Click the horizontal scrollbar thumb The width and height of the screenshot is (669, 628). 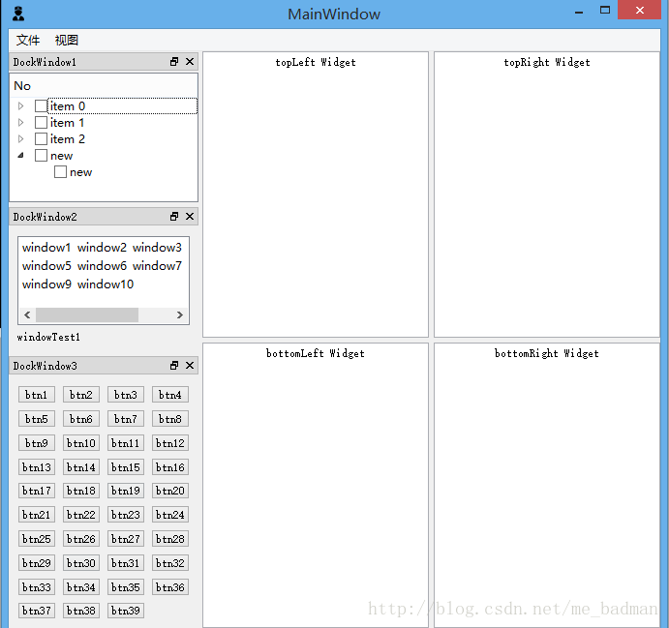tap(87, 314)
